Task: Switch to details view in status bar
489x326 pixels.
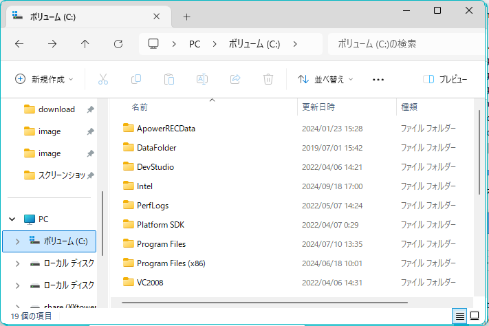Action: 459,316
